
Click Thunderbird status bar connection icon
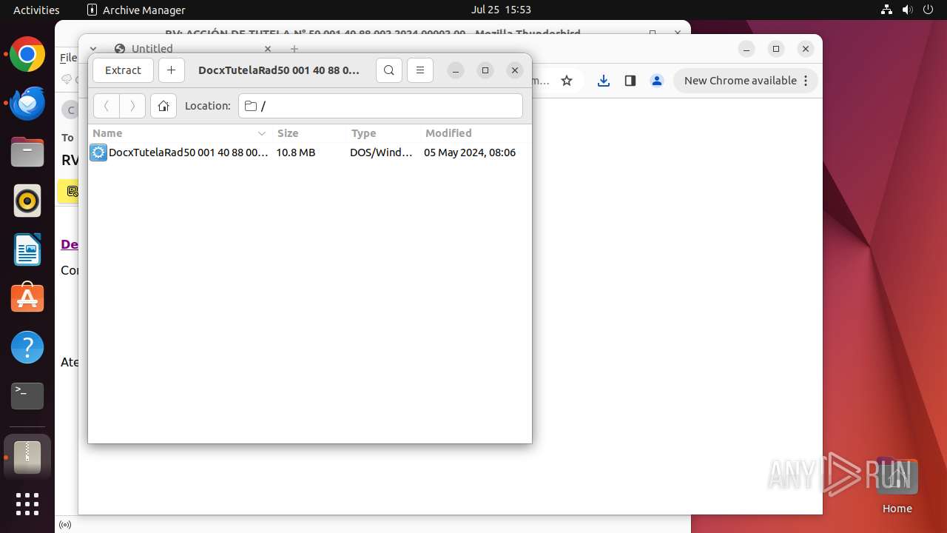[65, 525]
